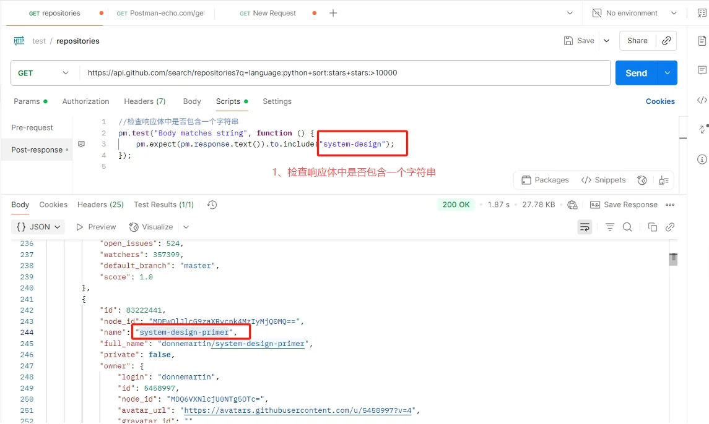Viewport: 709px width, 424px height.
Task: Open the response history clock icon
Action: [x=212, y=205]
